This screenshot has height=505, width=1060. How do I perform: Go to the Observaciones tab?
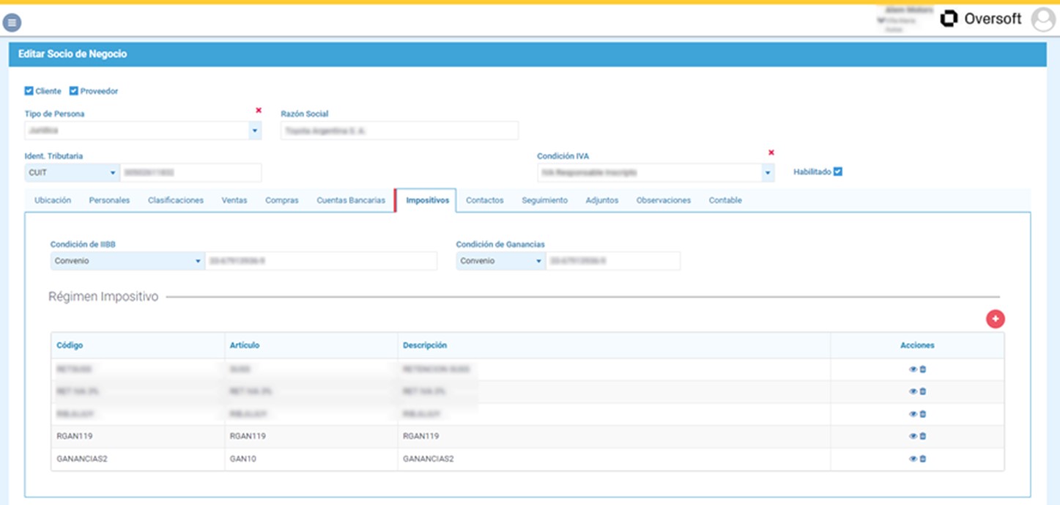coord(664,200)
